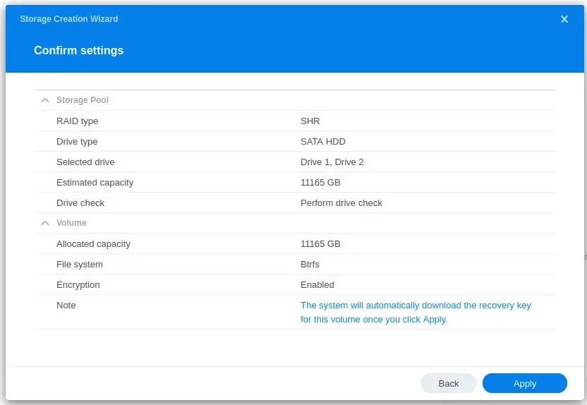Go back with the Back button
This screenshot has width=587, height=405.
point(449,383)
